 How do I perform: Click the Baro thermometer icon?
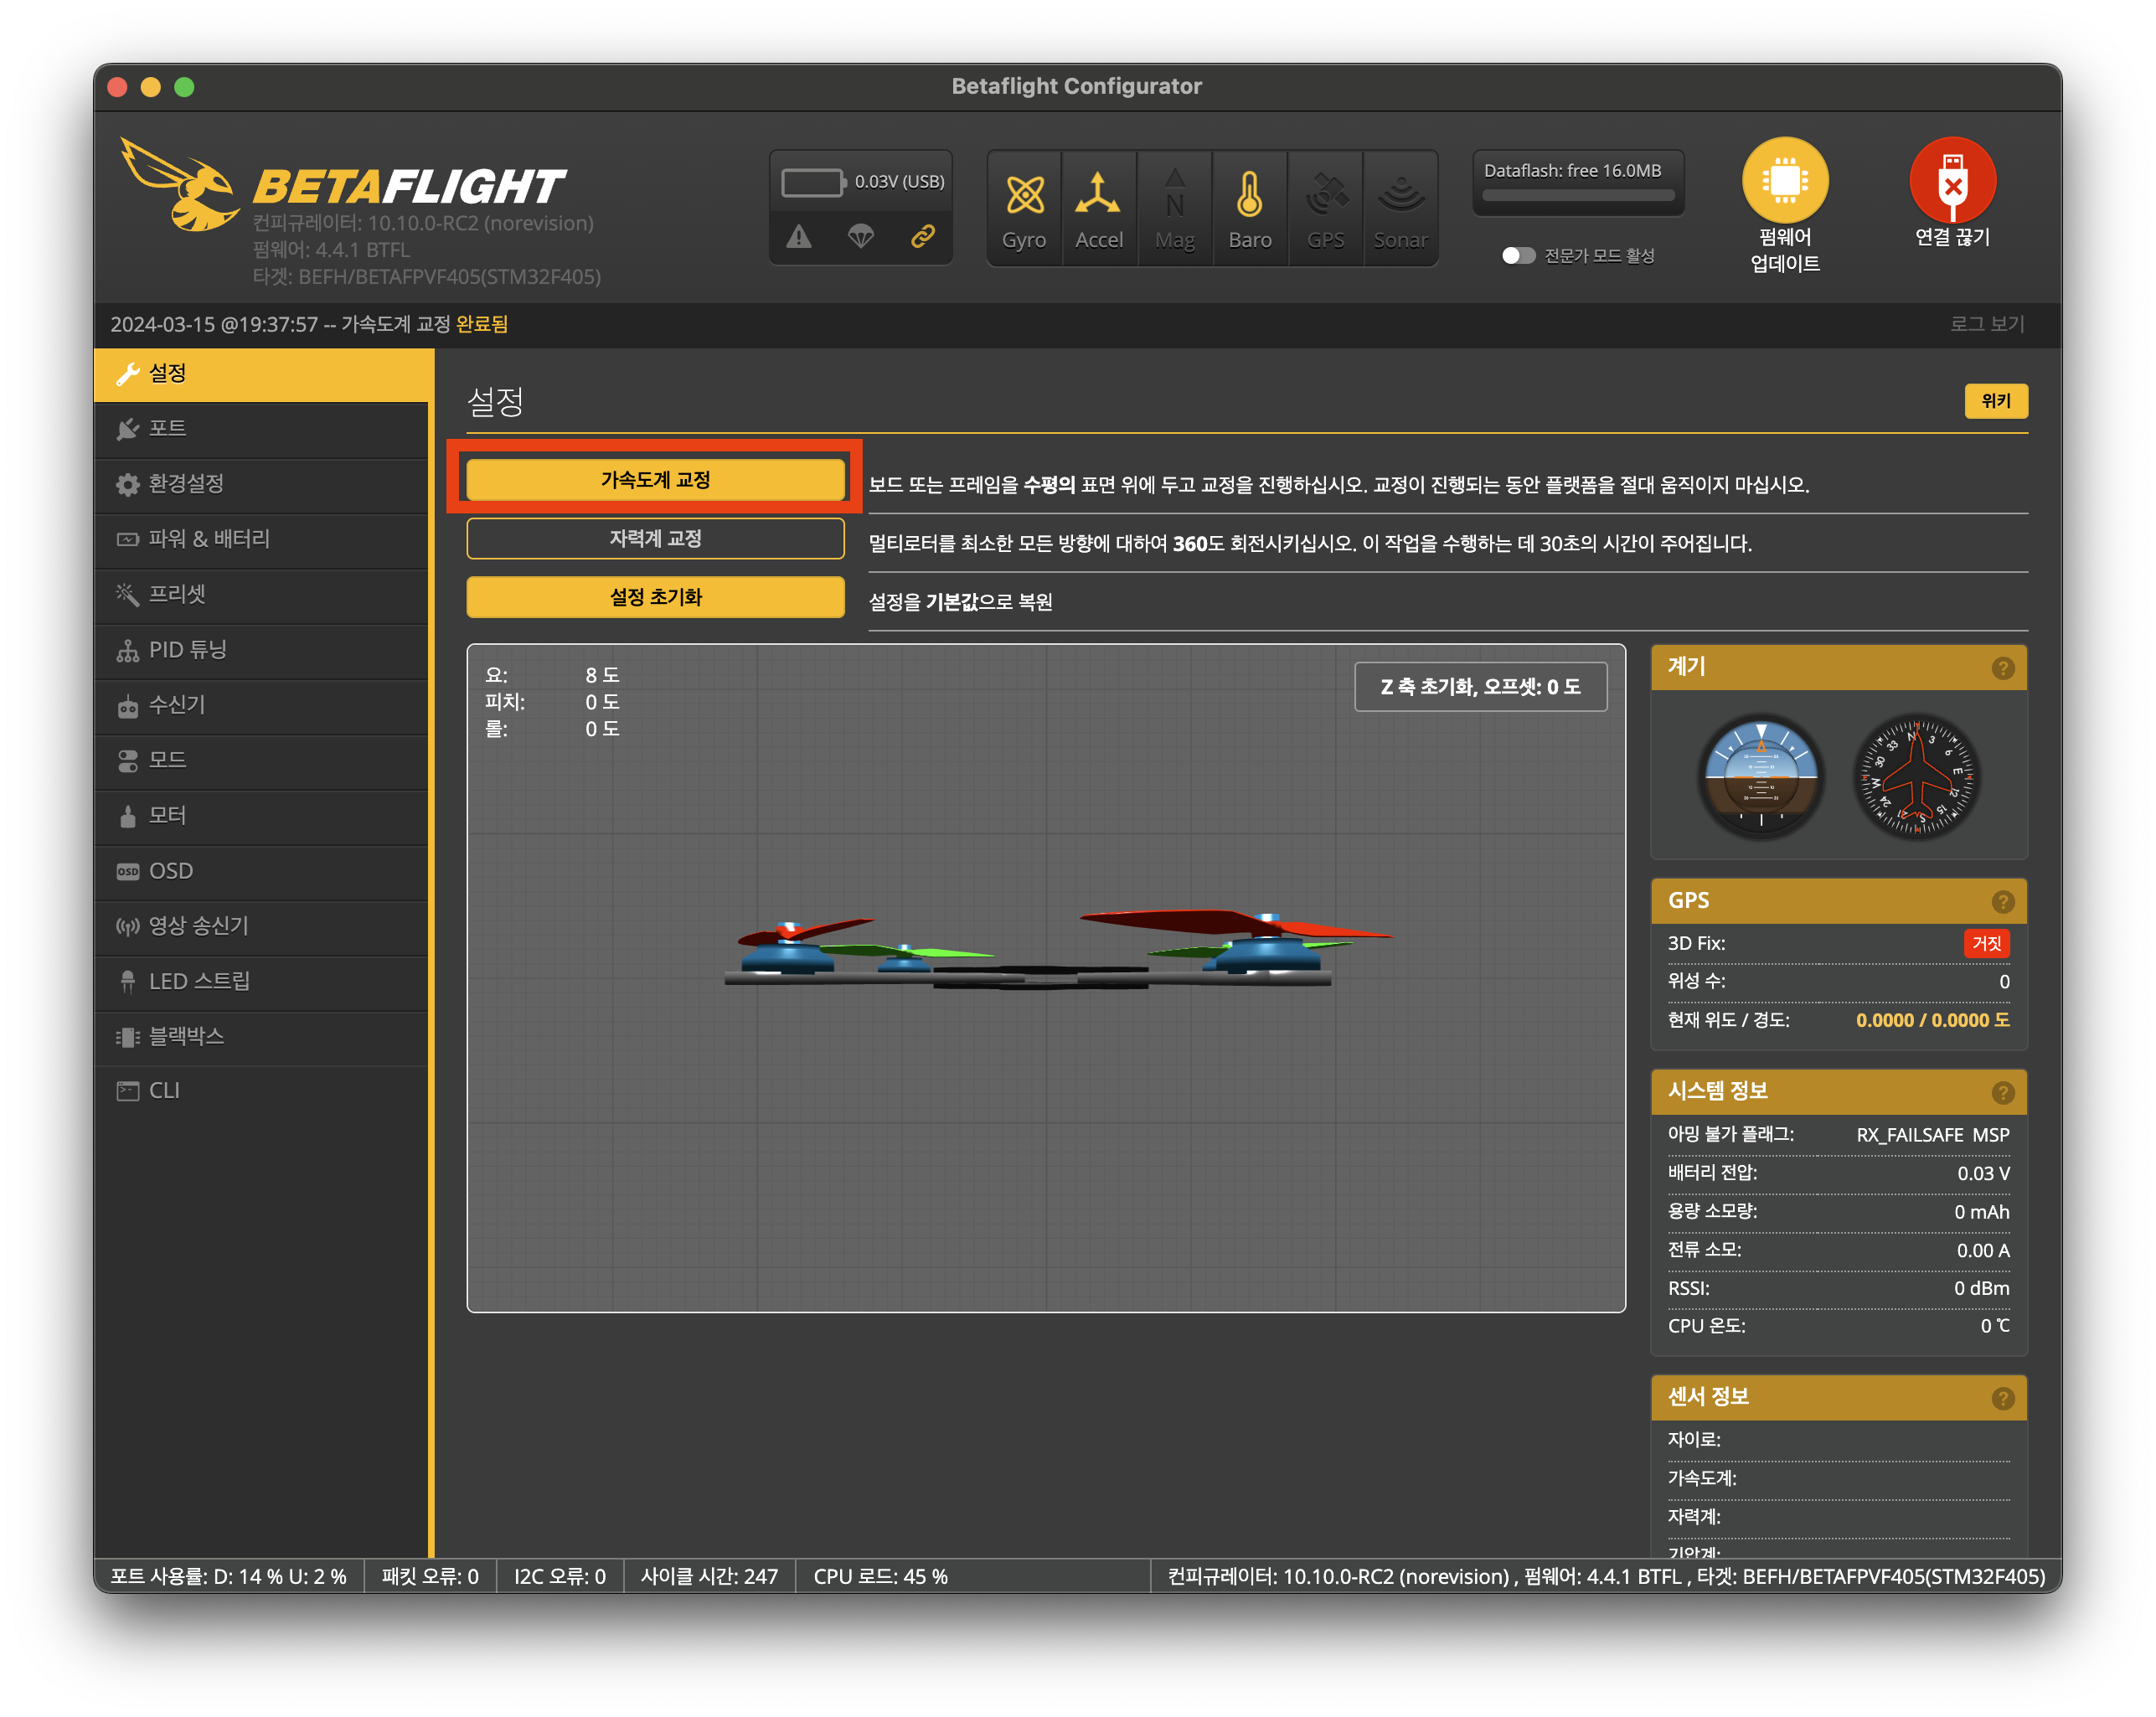(1249, 195)
